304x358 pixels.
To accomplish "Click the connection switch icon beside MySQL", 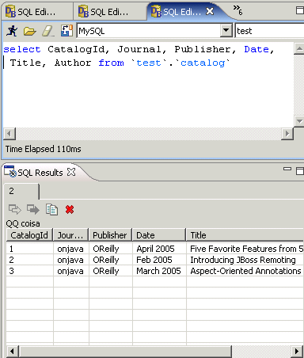I will [x=66, y=31].
